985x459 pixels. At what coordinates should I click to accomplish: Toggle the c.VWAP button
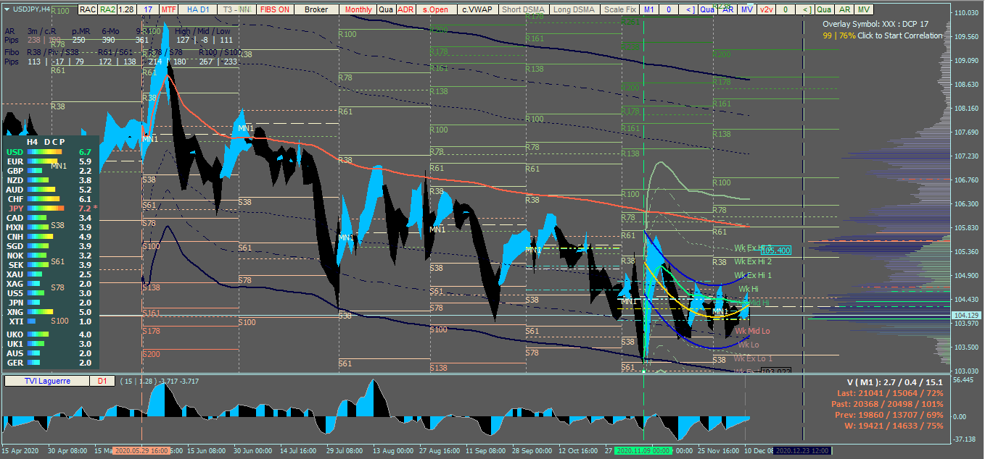coord(477,9)
